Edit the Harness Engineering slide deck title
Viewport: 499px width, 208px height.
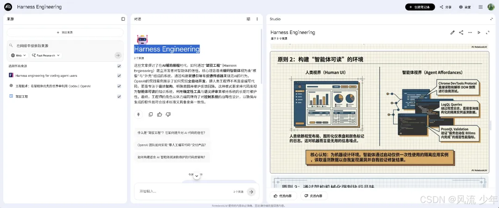point(452,32)
